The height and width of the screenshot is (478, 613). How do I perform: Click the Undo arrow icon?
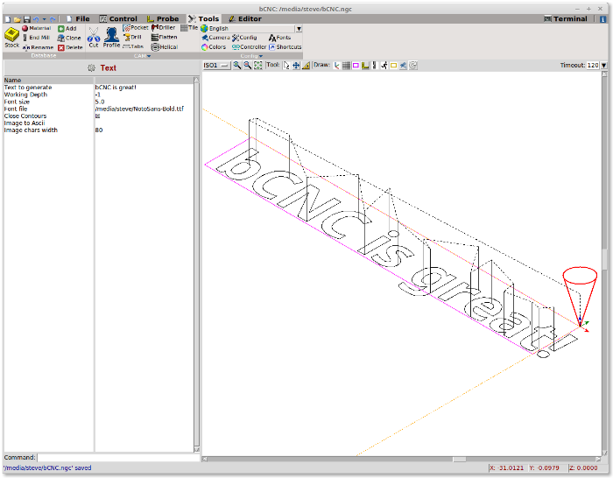pyautogui.click(x=36, y=19)
